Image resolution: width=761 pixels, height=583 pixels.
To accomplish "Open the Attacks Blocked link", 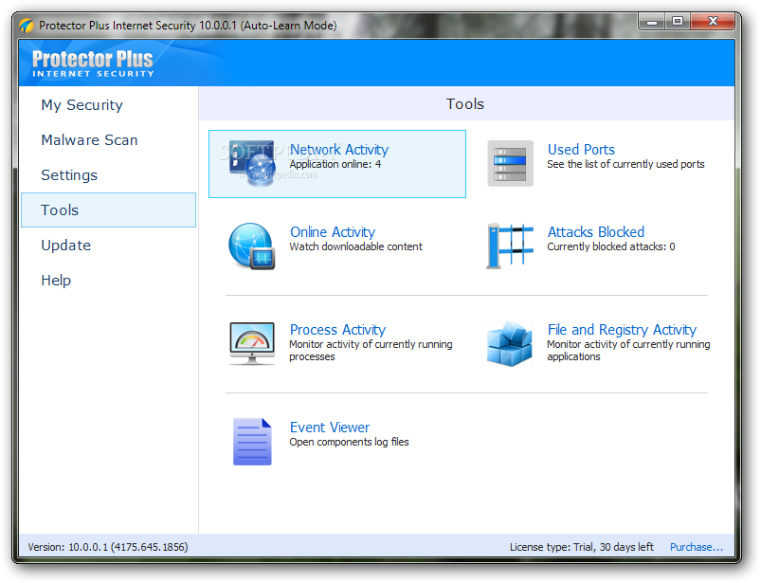I will coord(596,232).
